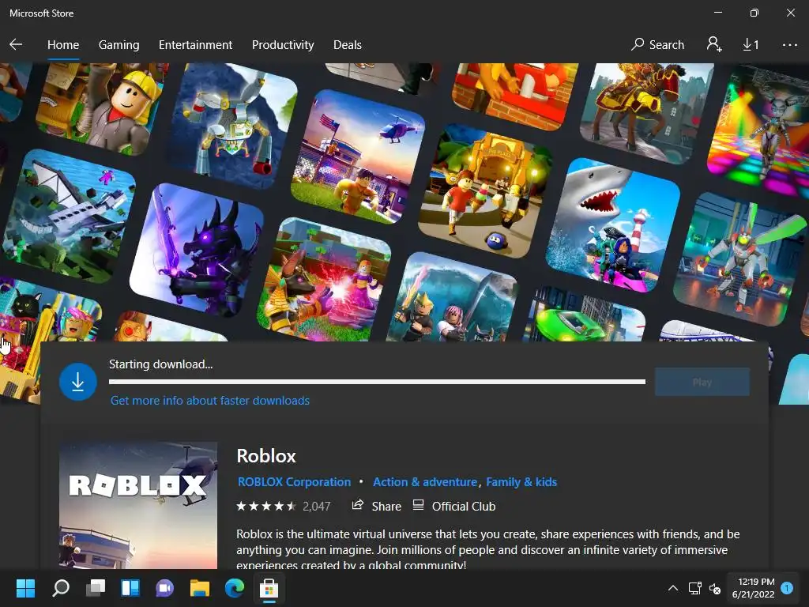This screenshot has height=607, width=809.
Task: Click the star rating for Roblox
Action: click(x=266, y=507)
